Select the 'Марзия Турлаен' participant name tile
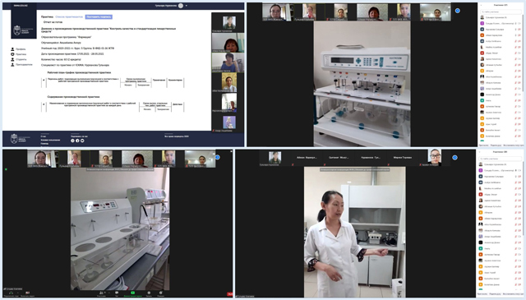The height and width of the screenshot is (300, 526). point(403,157)
